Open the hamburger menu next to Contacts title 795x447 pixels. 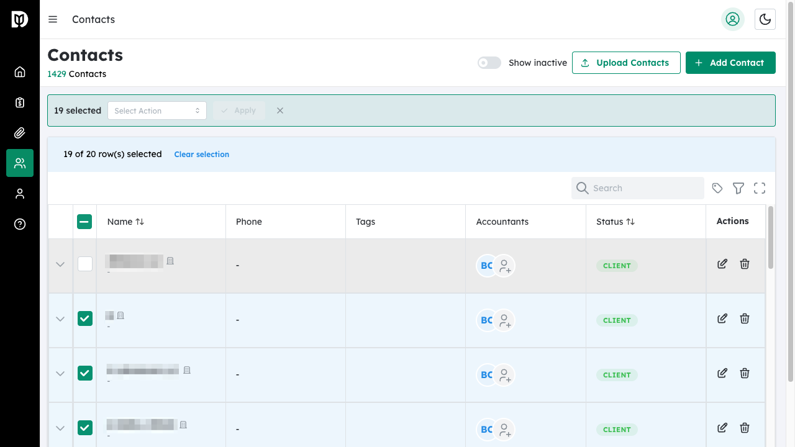click(53, 19)
